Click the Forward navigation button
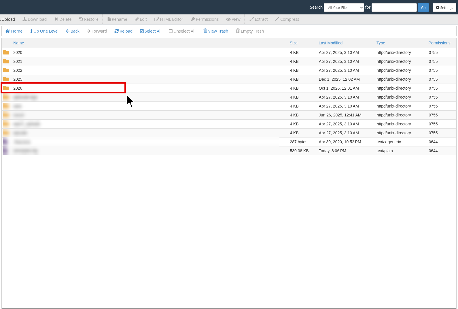 tap(97, 31)
